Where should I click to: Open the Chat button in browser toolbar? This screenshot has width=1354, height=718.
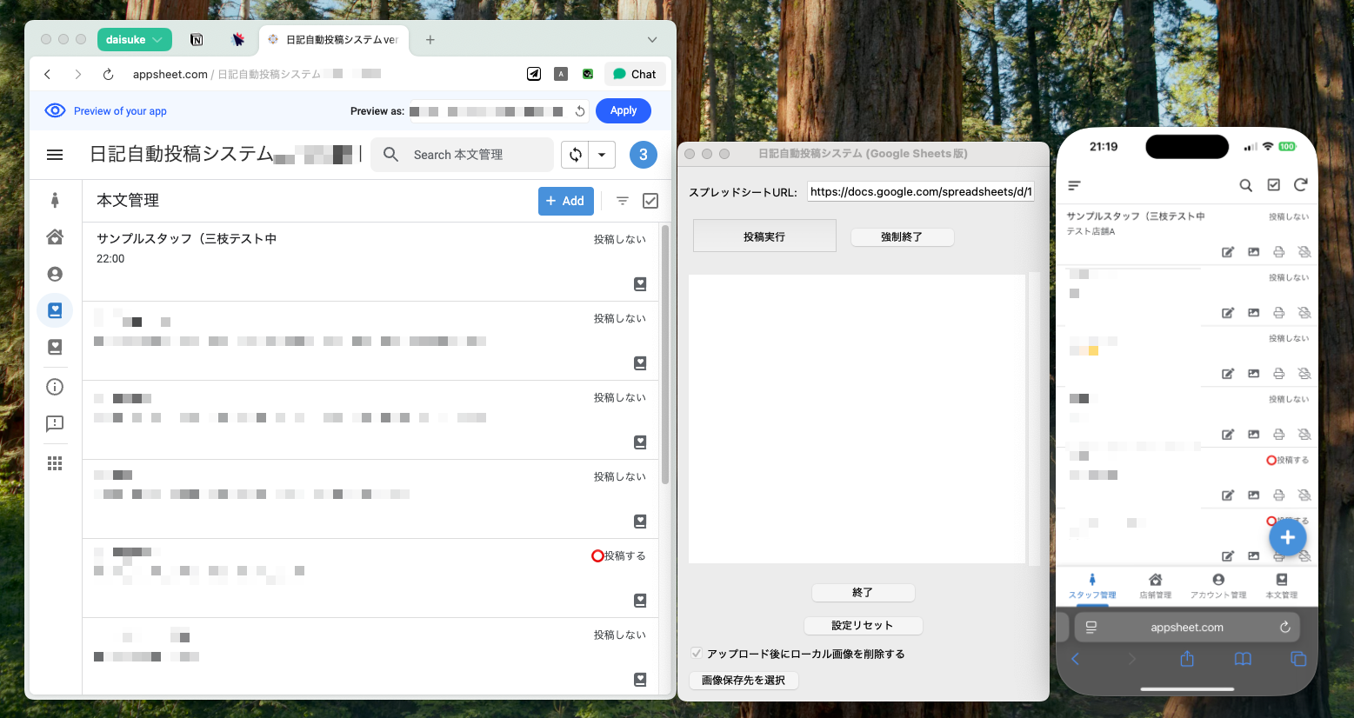[635, 75]
